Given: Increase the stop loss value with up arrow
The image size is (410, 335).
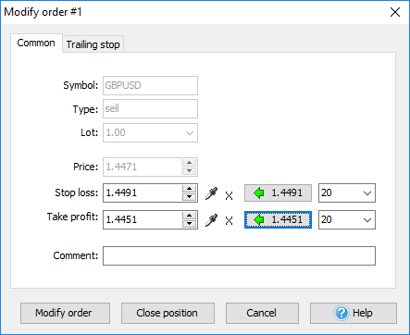Looking at the screenshot, I should 189,189.
